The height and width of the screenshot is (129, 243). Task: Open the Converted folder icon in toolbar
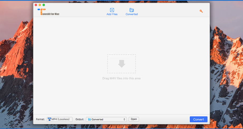pos(132,10)
